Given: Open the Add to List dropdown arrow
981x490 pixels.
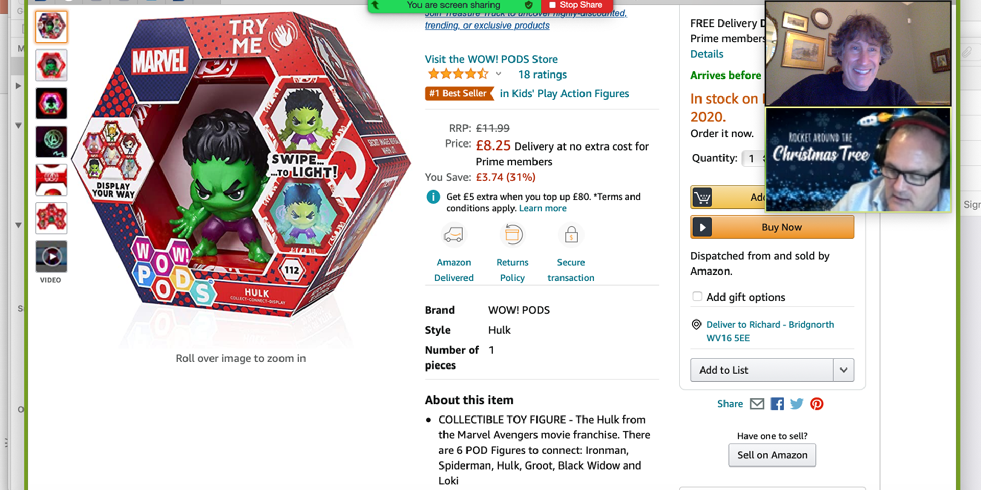Looking at the screenshot, I should pos(844,370).
